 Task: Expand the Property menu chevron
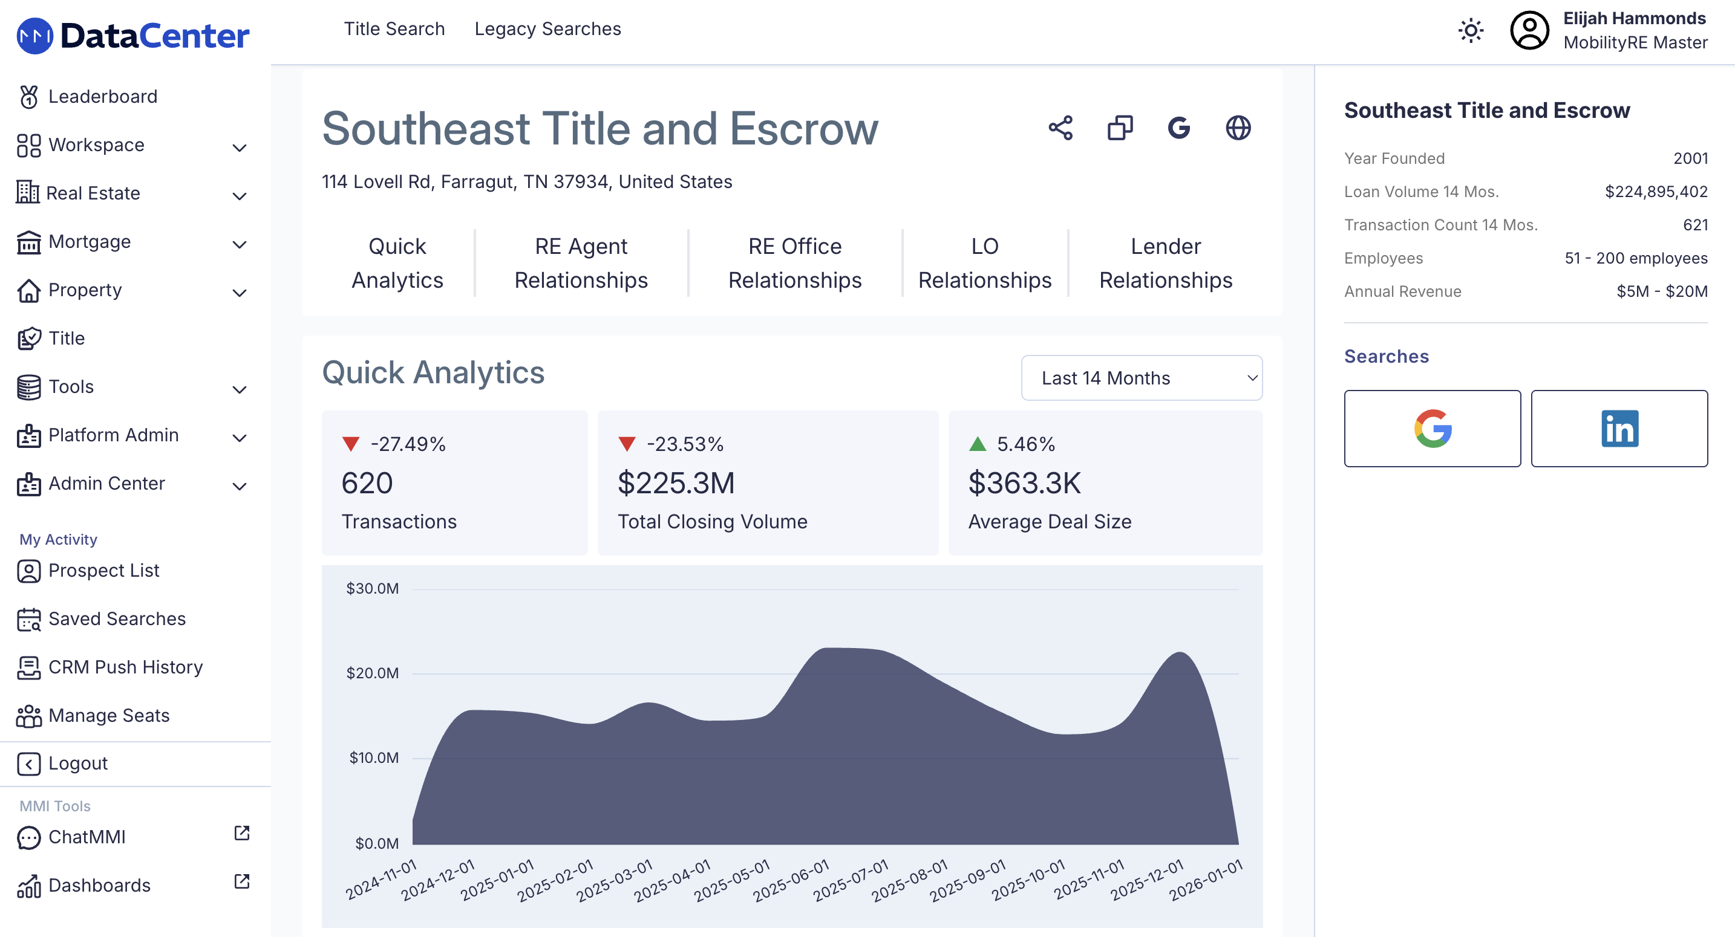(x=239, y=293)
